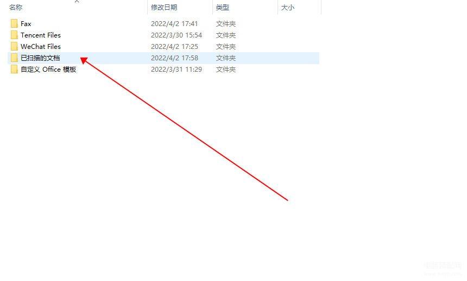The image size is (467, 281).
Task: Click the Fax date 2022/4/2 17:41
Action: tap(174, 24)
